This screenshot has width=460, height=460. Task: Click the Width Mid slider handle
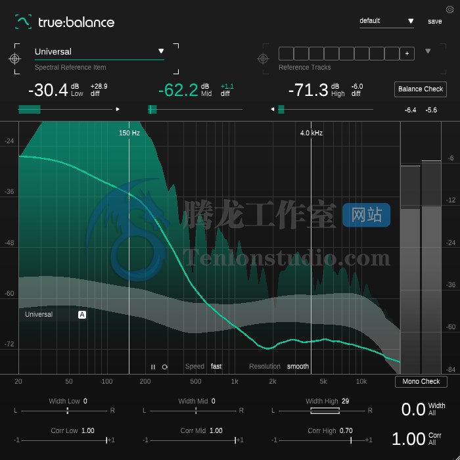[196, 411]
